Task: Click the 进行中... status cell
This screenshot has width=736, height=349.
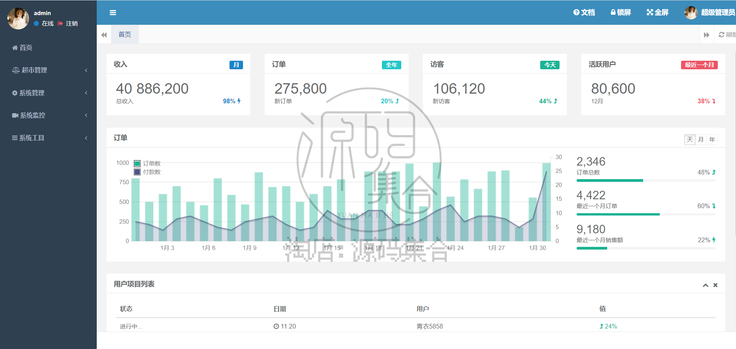Action: coord(131,326)
